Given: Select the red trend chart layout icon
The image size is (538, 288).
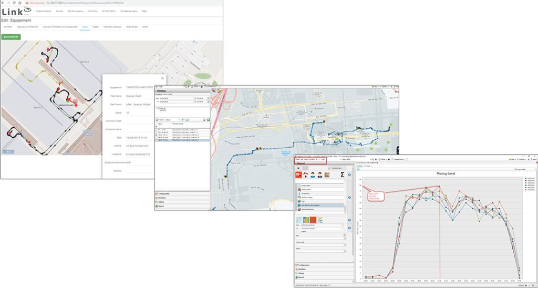Looking at the screenshot, I should tap(313, 220).
